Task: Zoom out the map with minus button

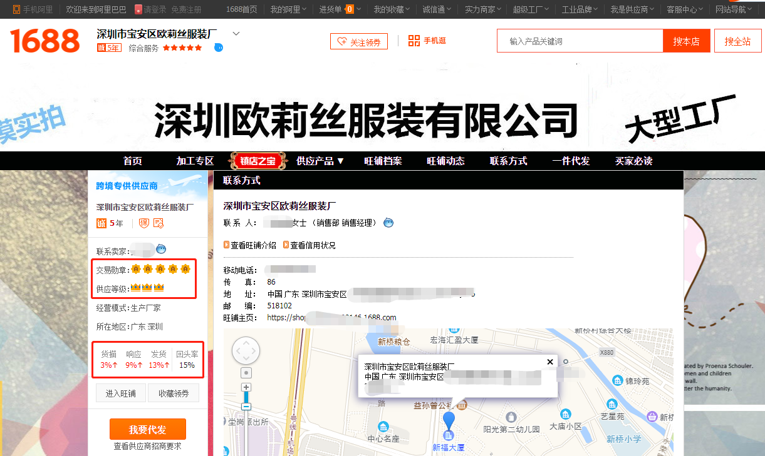Action: [x=246, y=406]
